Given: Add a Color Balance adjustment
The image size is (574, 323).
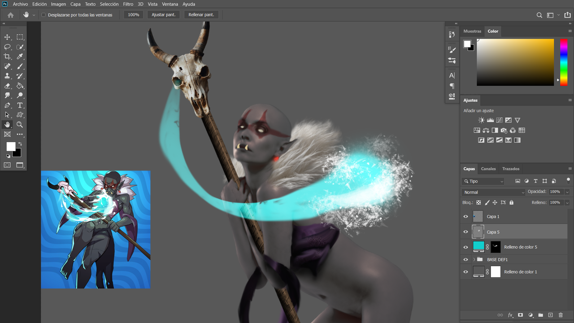Looking at the screenshot, I should coord(486,130).
